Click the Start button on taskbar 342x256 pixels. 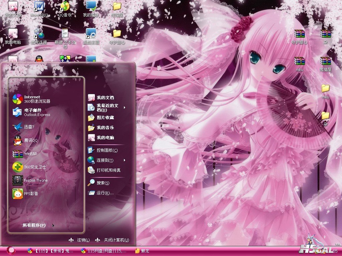(11, 251)
